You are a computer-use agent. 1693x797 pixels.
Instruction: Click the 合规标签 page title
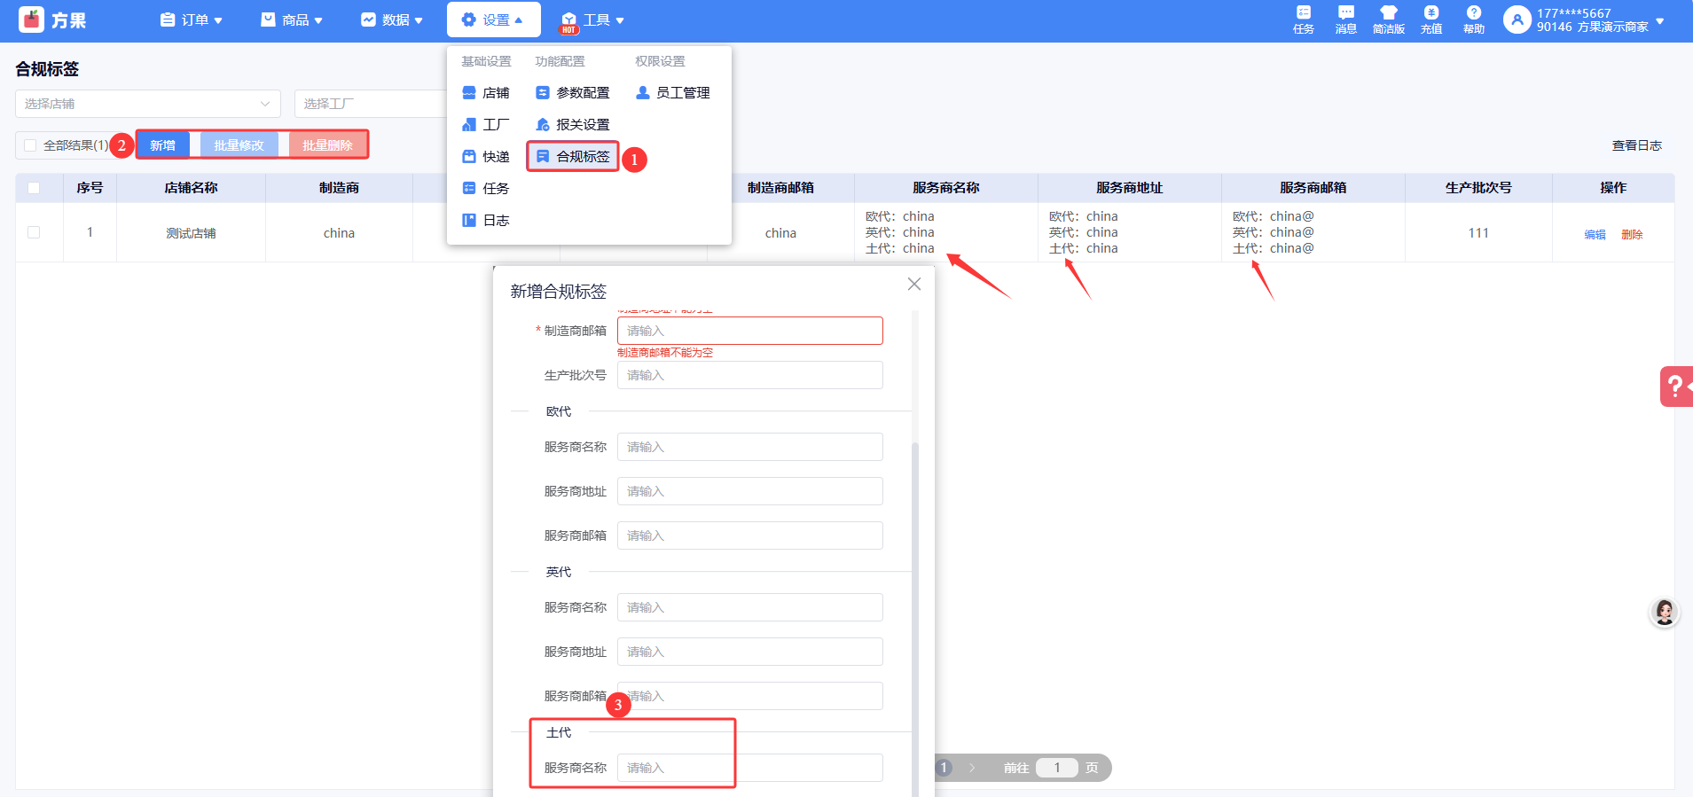47,69
